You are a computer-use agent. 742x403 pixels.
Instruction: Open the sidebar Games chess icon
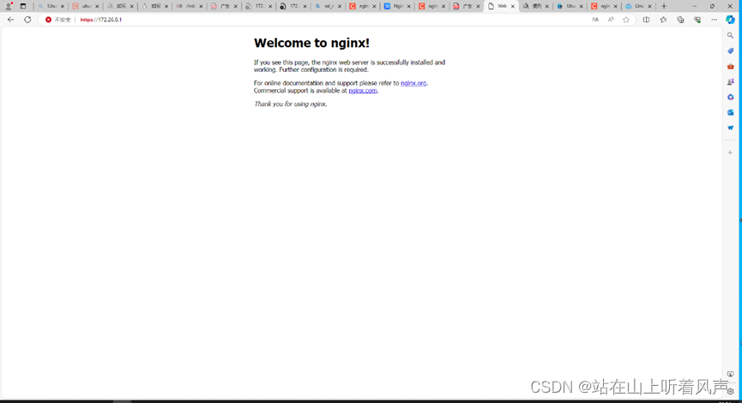(x=730, y=81)
